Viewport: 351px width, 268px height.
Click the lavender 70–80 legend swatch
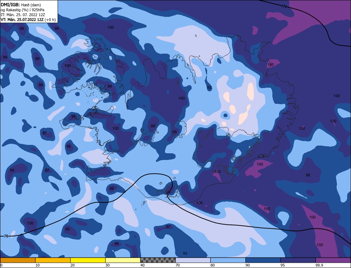click(193, 260)
